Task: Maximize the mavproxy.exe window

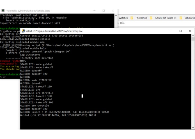Action: [180, 31]
